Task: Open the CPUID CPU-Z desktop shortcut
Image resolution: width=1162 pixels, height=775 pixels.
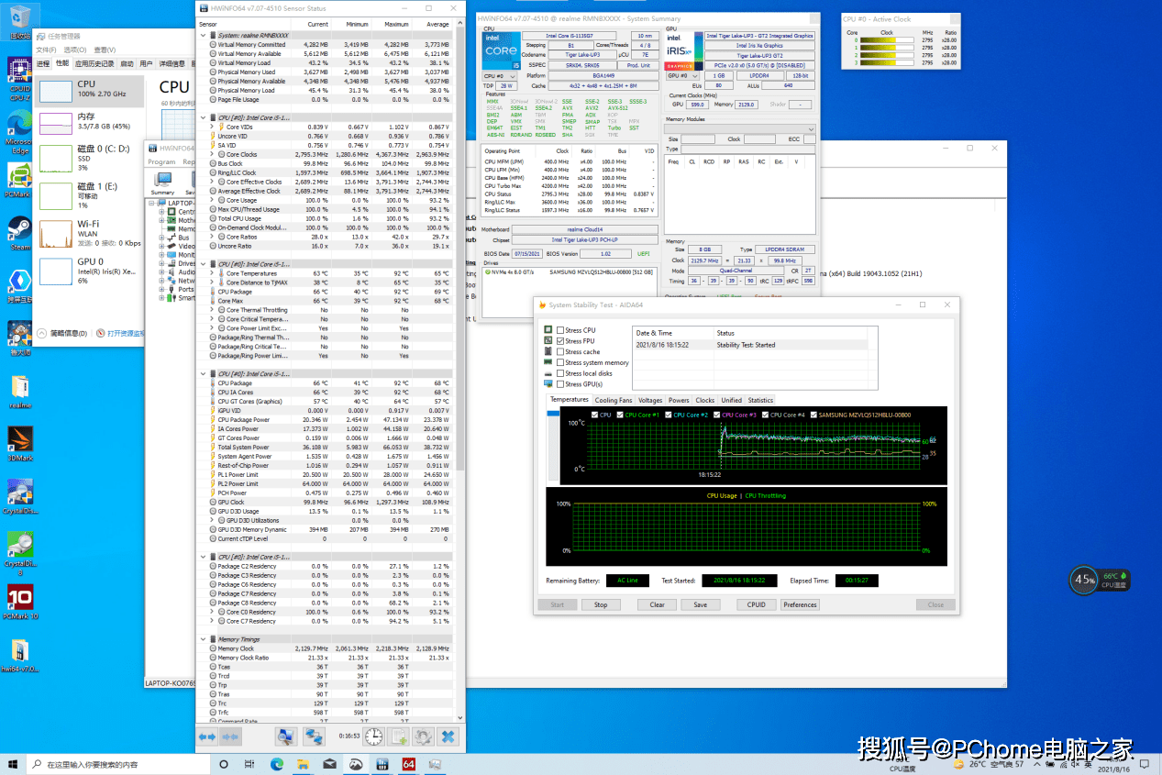Action: click(18, 79)
